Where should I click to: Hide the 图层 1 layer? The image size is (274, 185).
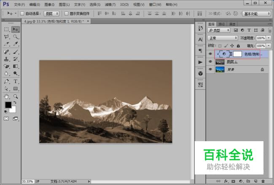coord(210,62)
